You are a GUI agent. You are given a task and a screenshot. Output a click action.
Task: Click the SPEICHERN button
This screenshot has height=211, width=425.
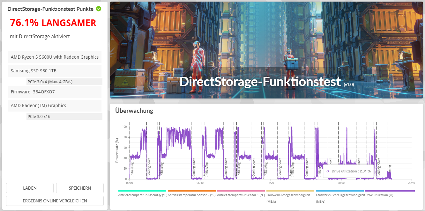(80, 188)
